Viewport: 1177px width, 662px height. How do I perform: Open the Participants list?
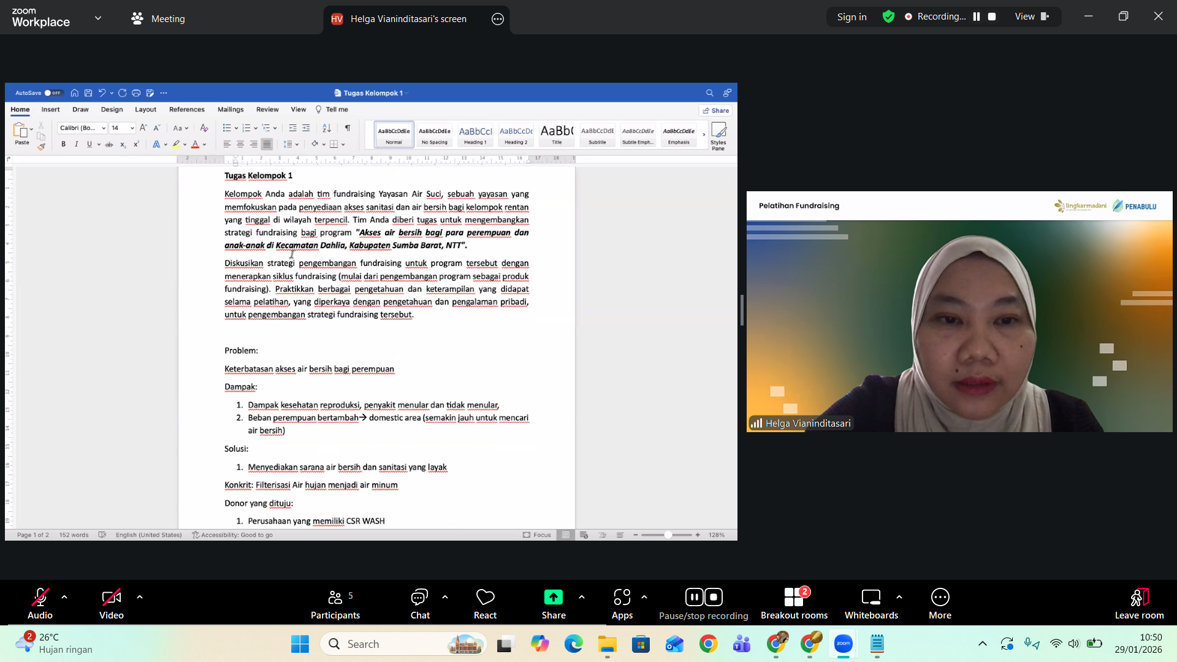[335, 603]
